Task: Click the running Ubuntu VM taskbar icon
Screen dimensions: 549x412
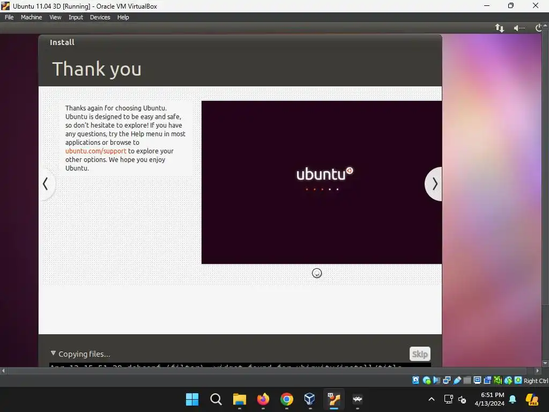Action: tap(333, 399)
